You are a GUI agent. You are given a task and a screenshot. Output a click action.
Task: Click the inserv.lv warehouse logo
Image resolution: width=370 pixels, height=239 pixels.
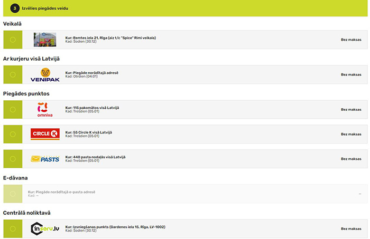45,228
